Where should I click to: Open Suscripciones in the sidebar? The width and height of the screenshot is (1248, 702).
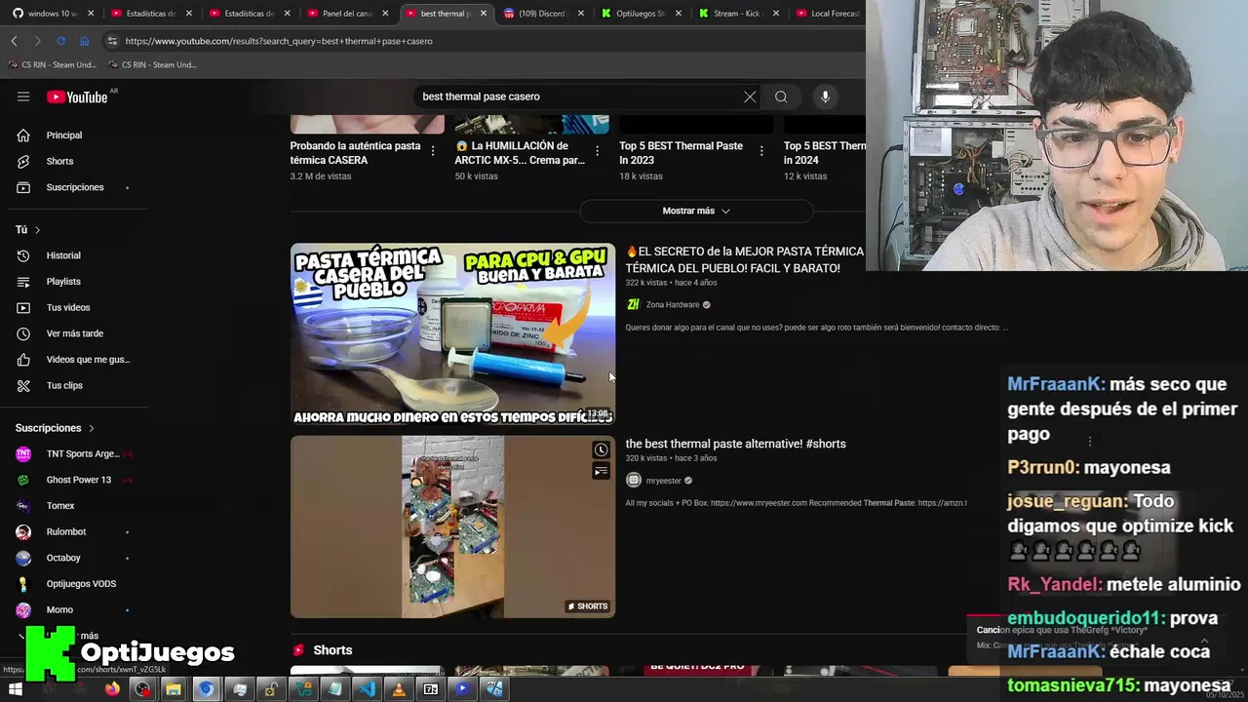pyautogui.click(x=75, y=187)
